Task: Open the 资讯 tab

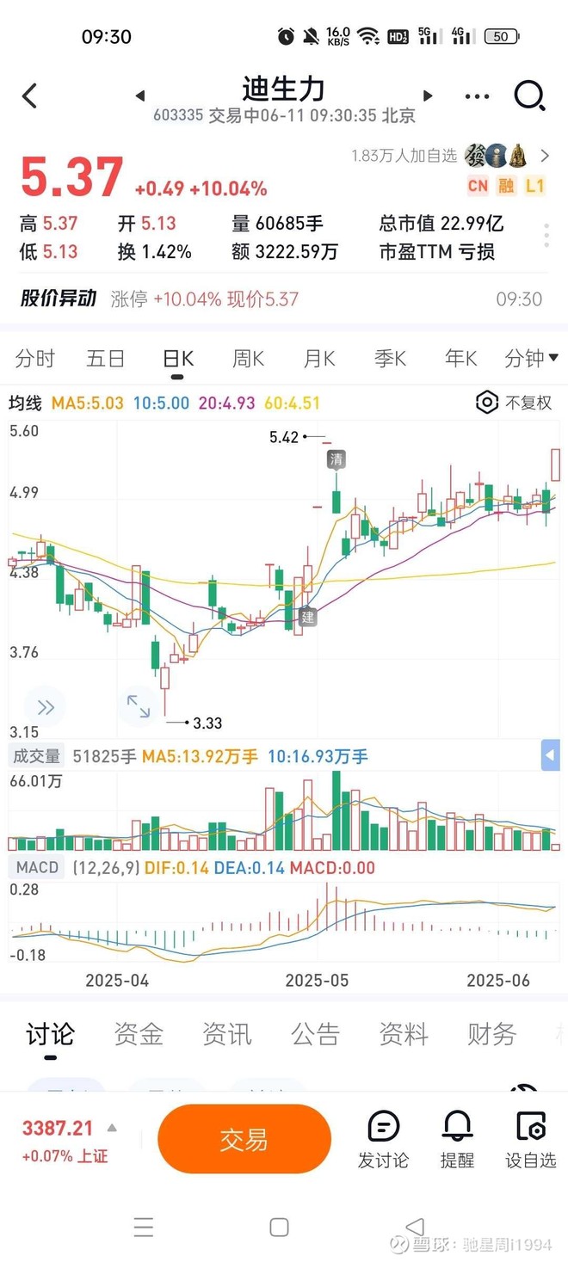Action: (x=227, y=1034)
